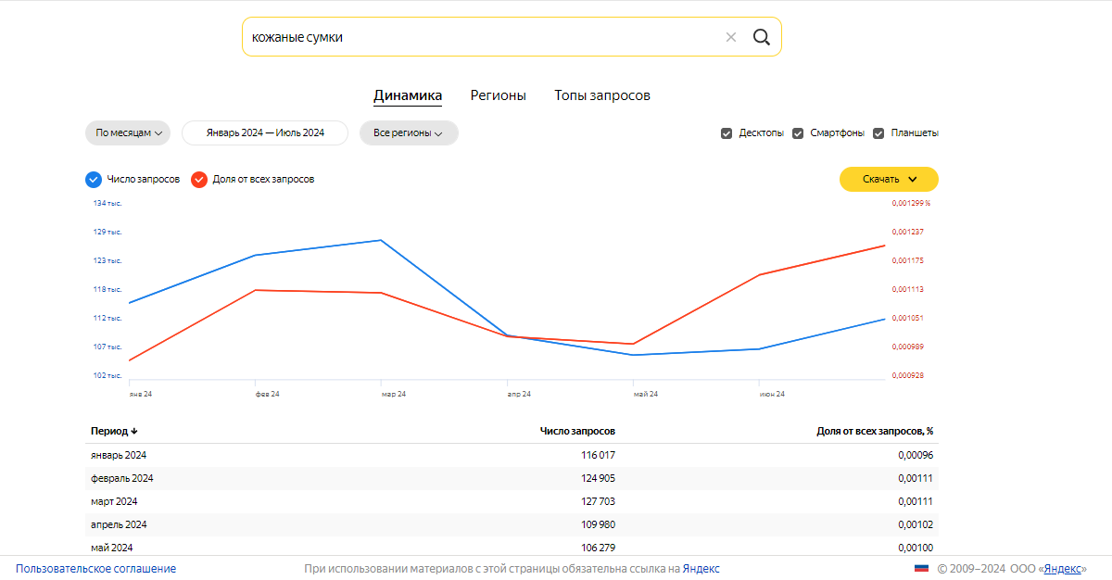Switch to the Регионы tab
Screen dimensions: 1112x580
[x=498, y=95]
